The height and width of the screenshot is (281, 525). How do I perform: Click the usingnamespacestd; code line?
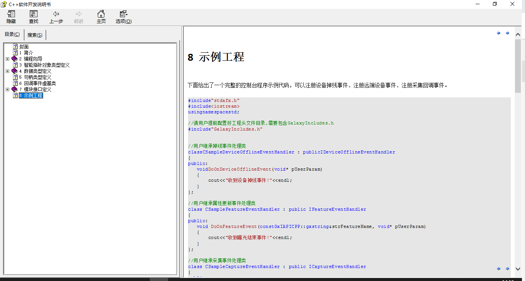[214, 112]
